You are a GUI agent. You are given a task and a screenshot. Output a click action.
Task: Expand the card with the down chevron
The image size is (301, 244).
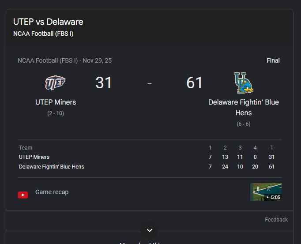click(150, 230)
